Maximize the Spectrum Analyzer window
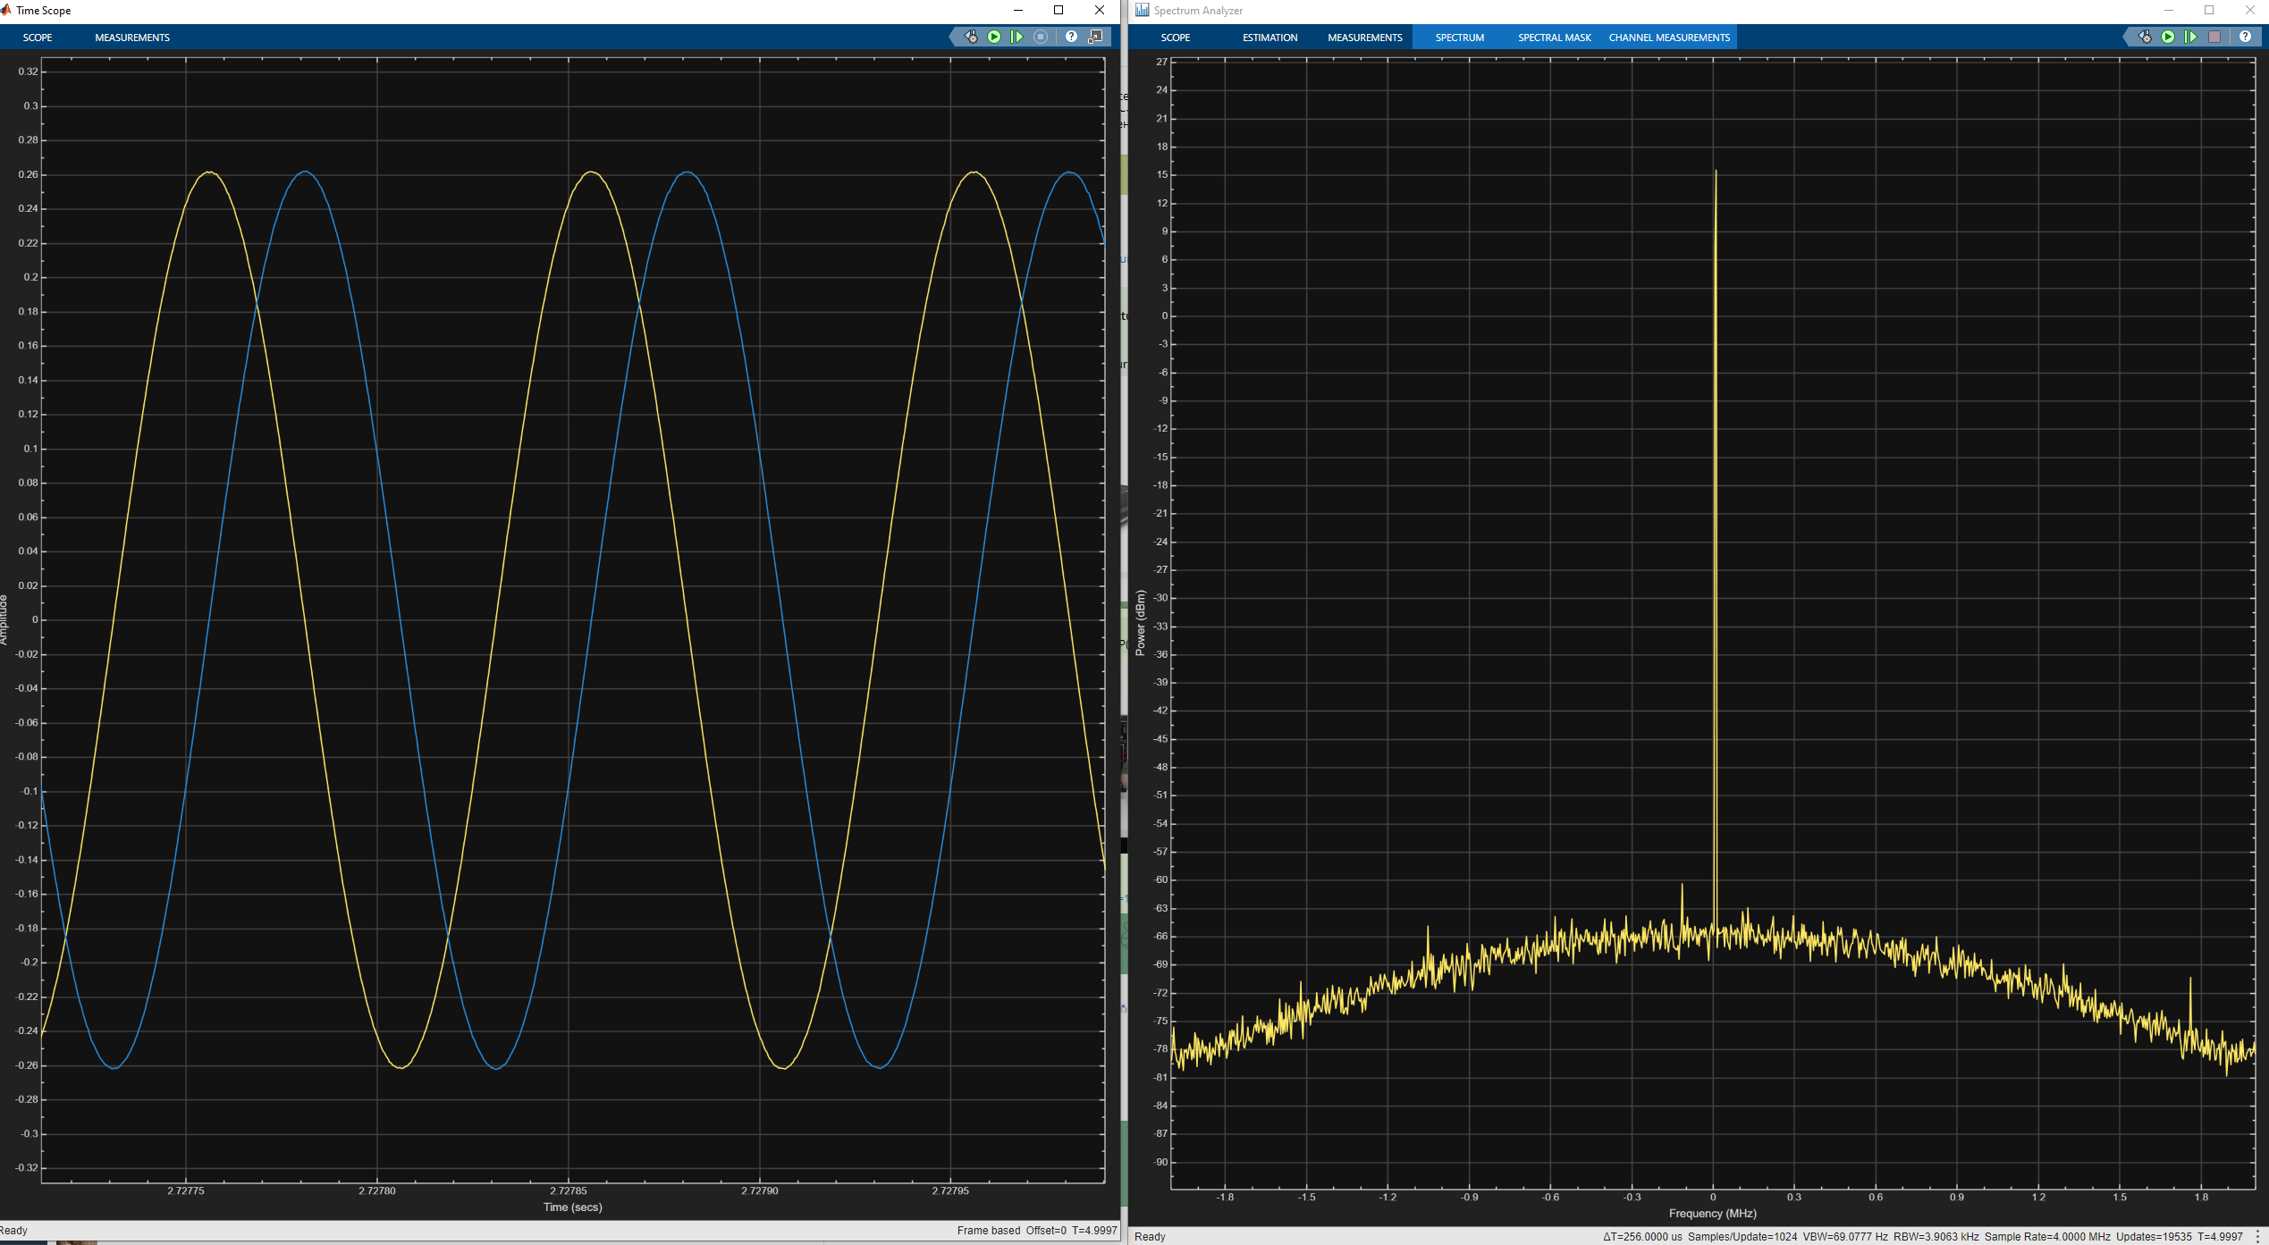2269x1245 pixels. 2209,10
